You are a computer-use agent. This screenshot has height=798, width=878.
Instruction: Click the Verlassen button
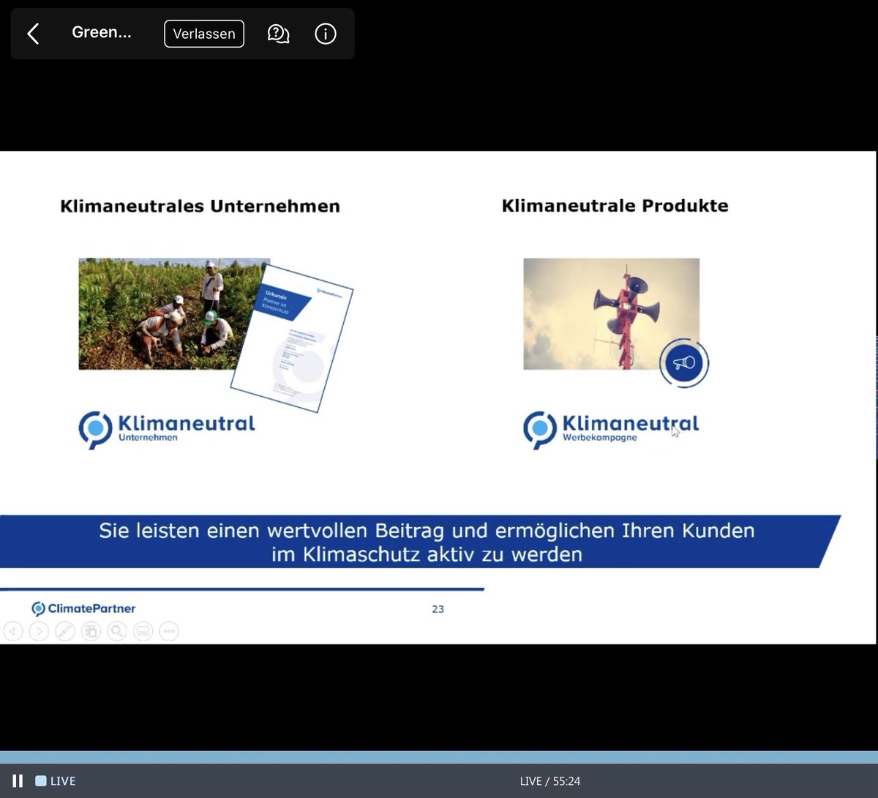click(x=204, y=34)
